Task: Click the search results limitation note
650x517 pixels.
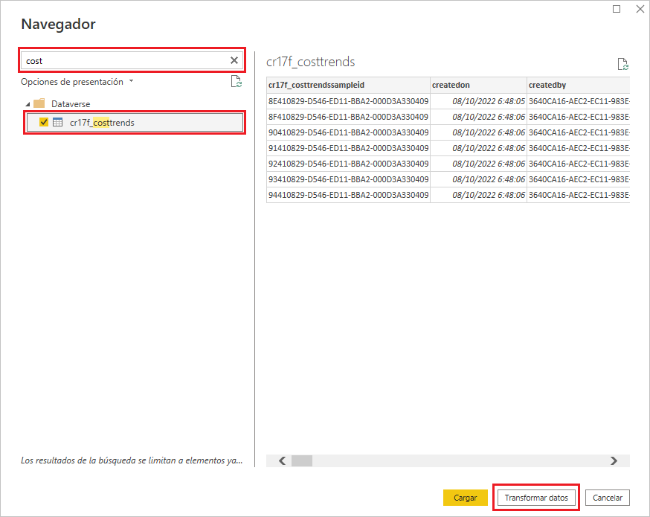Action: (132, 460)
